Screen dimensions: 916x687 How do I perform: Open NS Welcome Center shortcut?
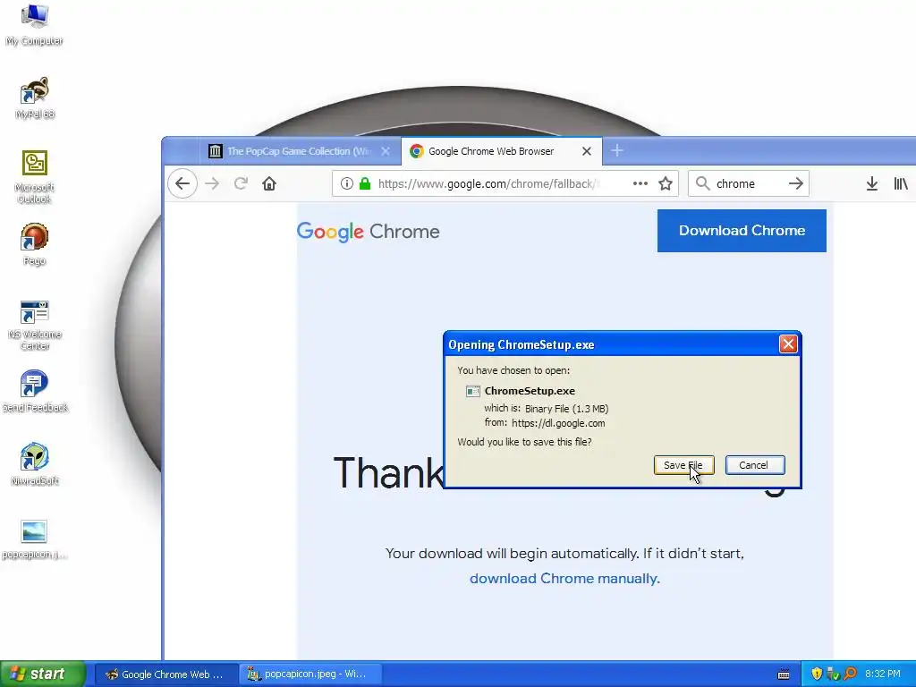click(x=35, y=325)
